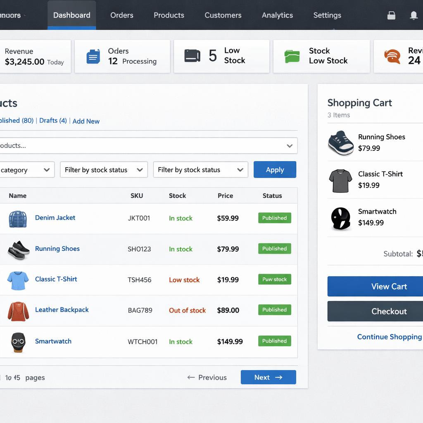Click the Running Shoes image in cart
This screenshot has height=423, width=423.
tap(341, 143)
